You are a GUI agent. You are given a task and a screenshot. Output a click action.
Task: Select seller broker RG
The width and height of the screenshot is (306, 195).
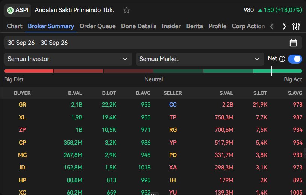tap(173, 130)
